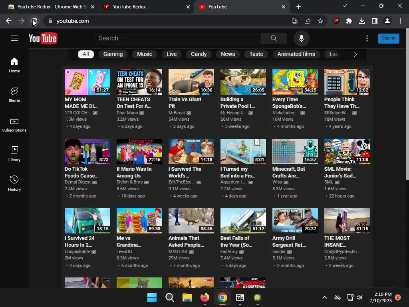This screenshot has height=307, width=409.
Task: Click the YouTube Redux extension icon
Action: click(x=336, y=21)
